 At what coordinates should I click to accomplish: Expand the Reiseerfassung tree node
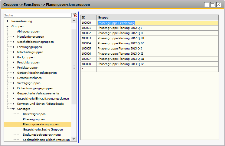[8, 21]
